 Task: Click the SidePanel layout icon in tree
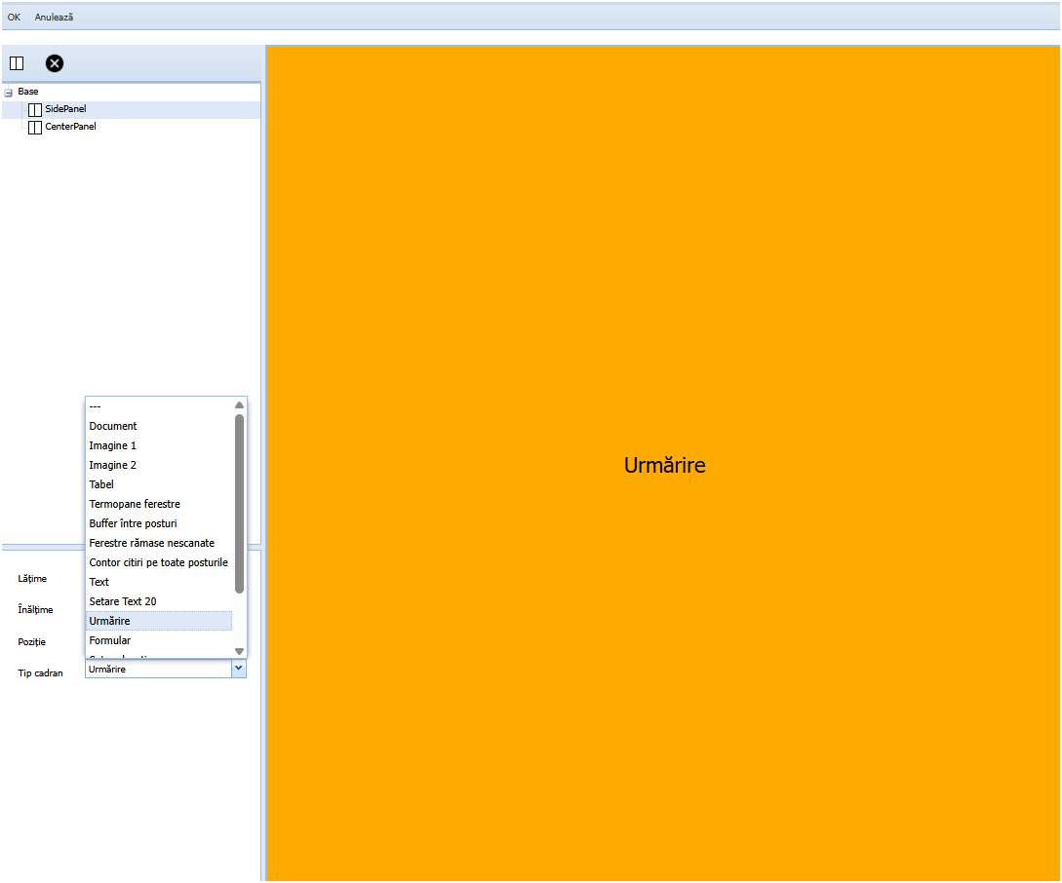click(34, 109)
